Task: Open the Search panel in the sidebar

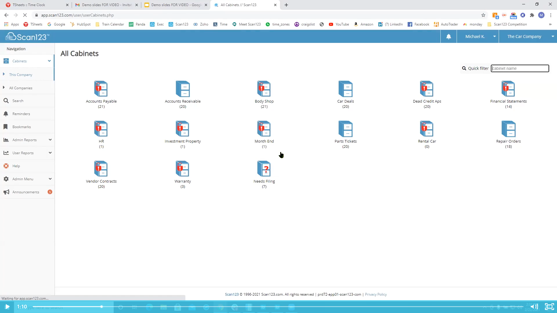Action: click(x=17, y=101)
